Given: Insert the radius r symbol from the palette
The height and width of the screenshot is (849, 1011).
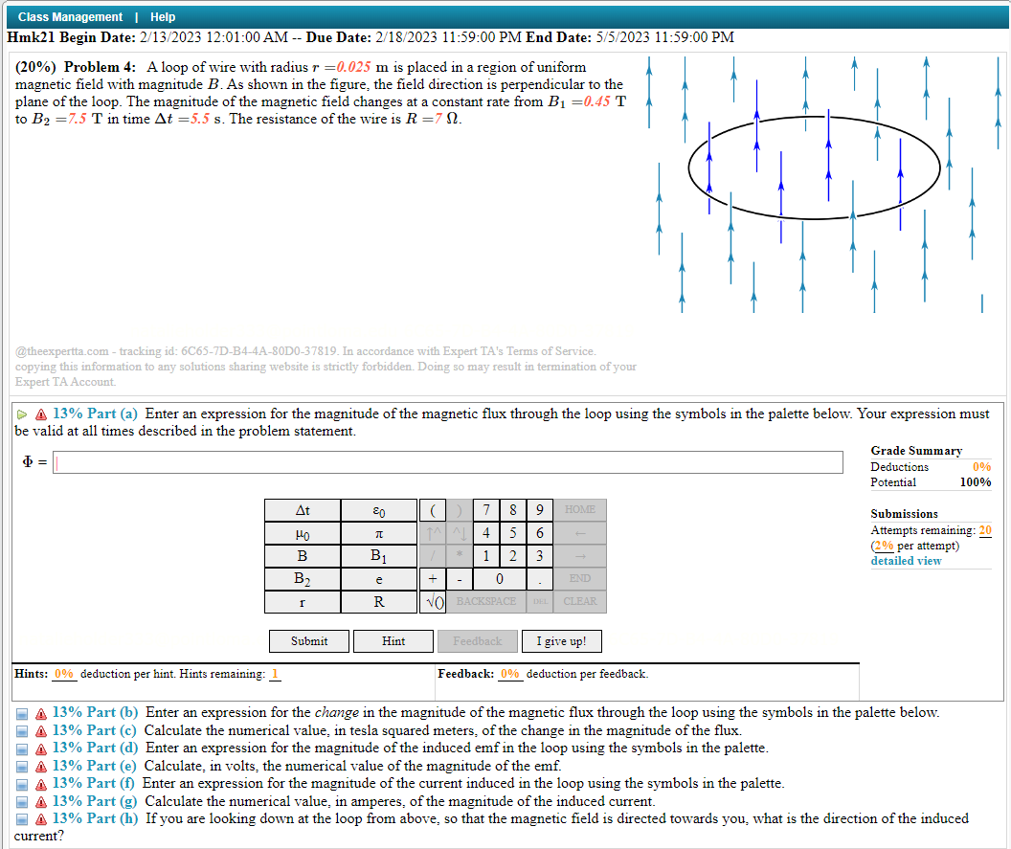Looking at the screenshot, I should 303,602.
